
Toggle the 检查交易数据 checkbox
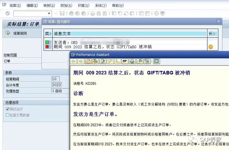[x=7, y=115]
